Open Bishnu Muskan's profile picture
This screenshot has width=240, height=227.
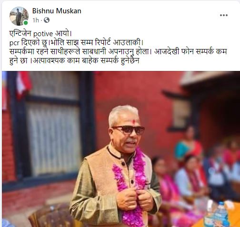pyautogui.click(x=19, y=16)
